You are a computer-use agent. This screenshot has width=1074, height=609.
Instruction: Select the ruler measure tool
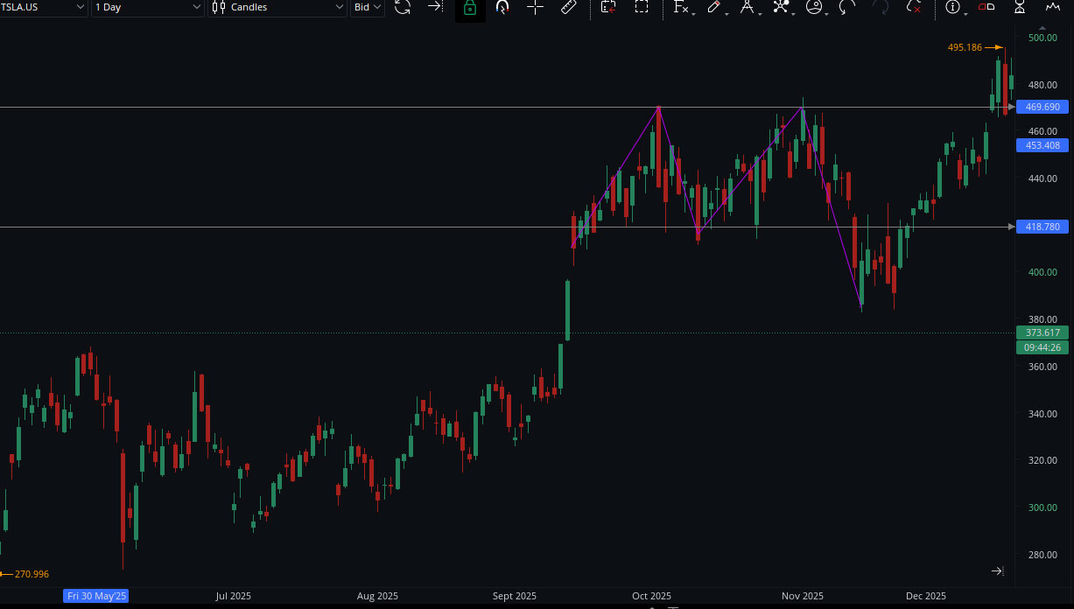tap(569, 7)
